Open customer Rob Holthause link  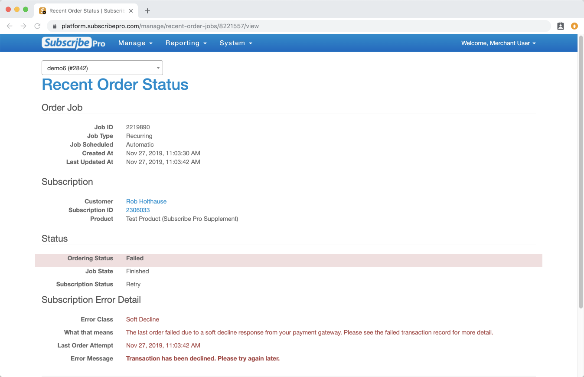(146, 201)
